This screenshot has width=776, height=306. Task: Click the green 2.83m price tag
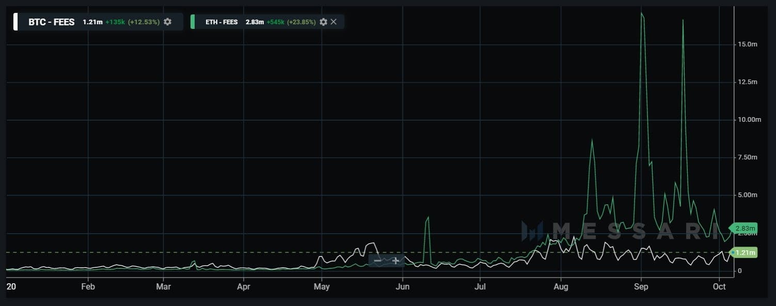[x=743, y=228]
